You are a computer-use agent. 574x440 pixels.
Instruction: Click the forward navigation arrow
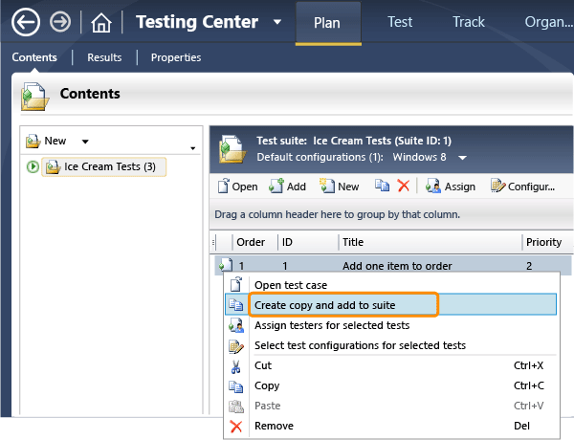[x=60, y=22]
